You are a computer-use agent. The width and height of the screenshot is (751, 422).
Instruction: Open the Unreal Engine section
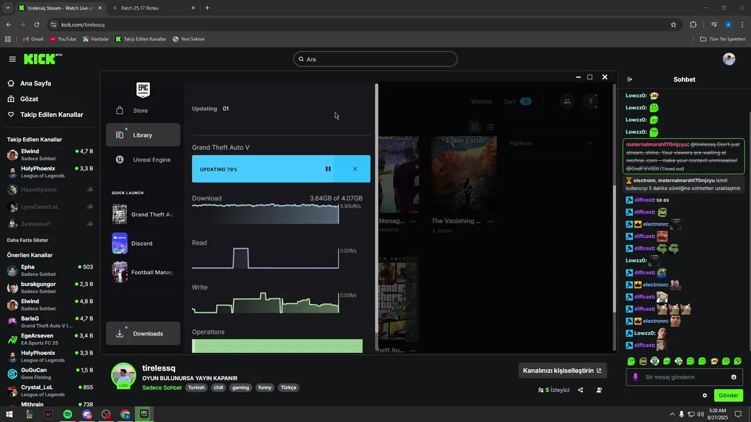tap(143, 159)
